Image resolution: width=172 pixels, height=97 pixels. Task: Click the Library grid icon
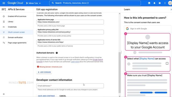[4, 22]
